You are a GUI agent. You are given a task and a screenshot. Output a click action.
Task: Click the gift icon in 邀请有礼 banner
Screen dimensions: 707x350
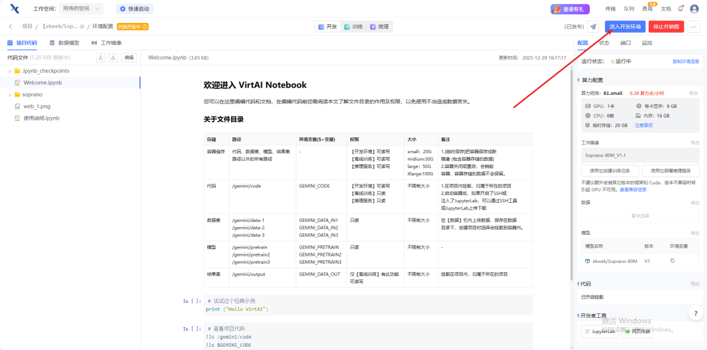(x=557, y=9)
